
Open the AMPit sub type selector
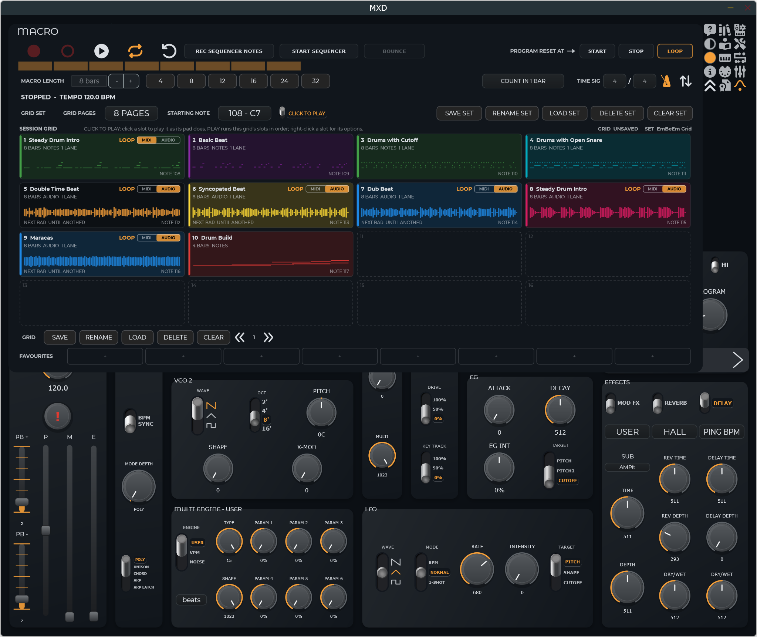tap(627, 467)
